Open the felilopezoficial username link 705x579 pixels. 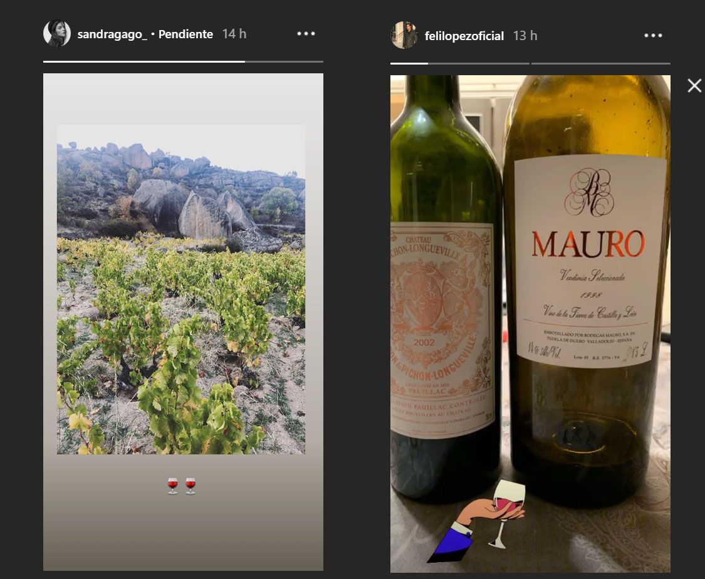[x=464, y=36]
